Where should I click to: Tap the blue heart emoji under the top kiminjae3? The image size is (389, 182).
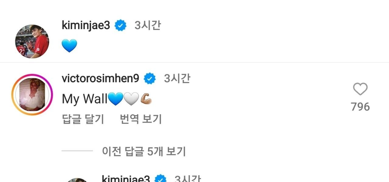pyautogui.click(x=69, y=46)
